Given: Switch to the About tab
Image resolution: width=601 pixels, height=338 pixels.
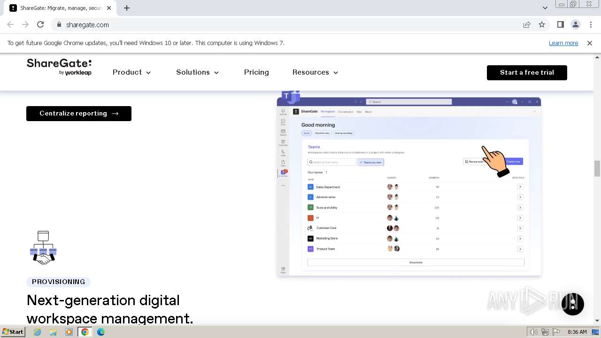Looking at the screenshot, I should pyautogui.click(x=369, y=112).
